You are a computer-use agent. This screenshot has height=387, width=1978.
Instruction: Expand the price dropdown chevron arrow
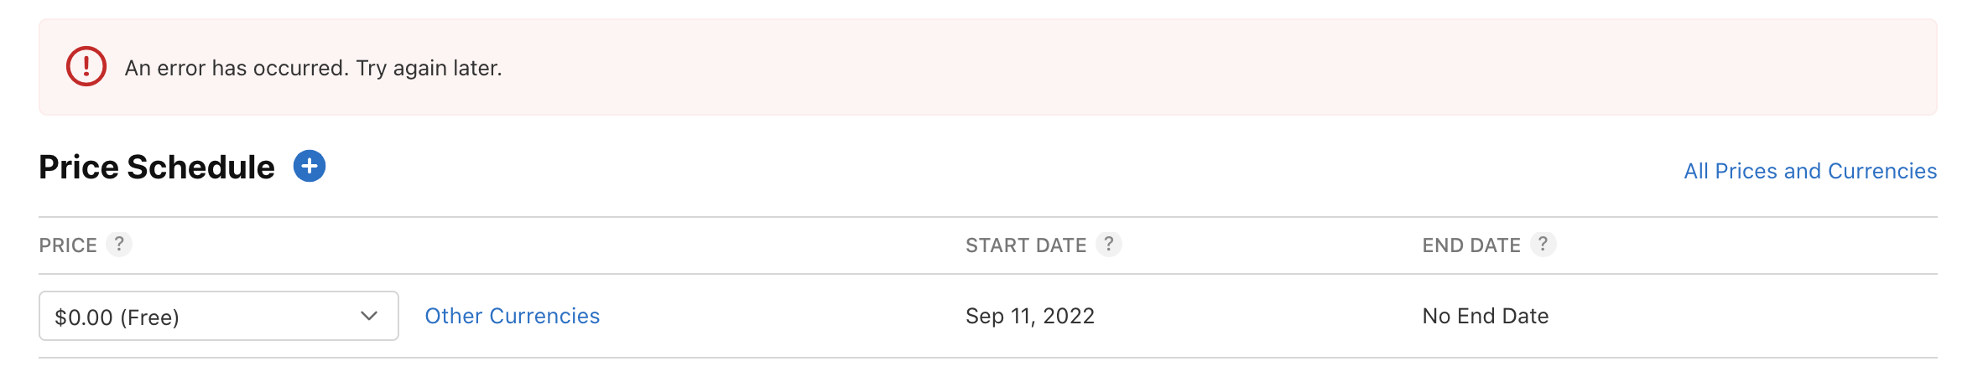point(369,316)
